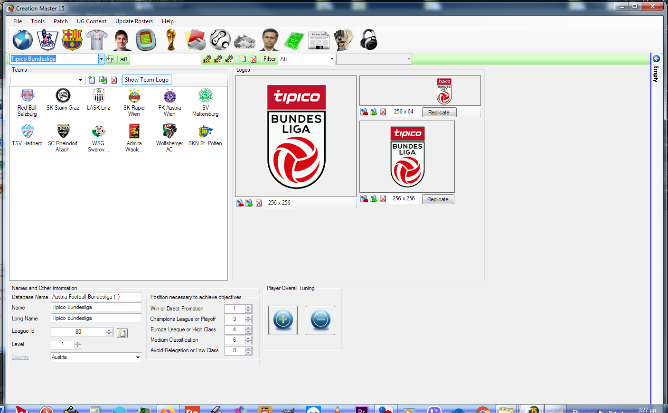Open the Teams panel dropdown
Screen dimensions: 668x413
80,80
